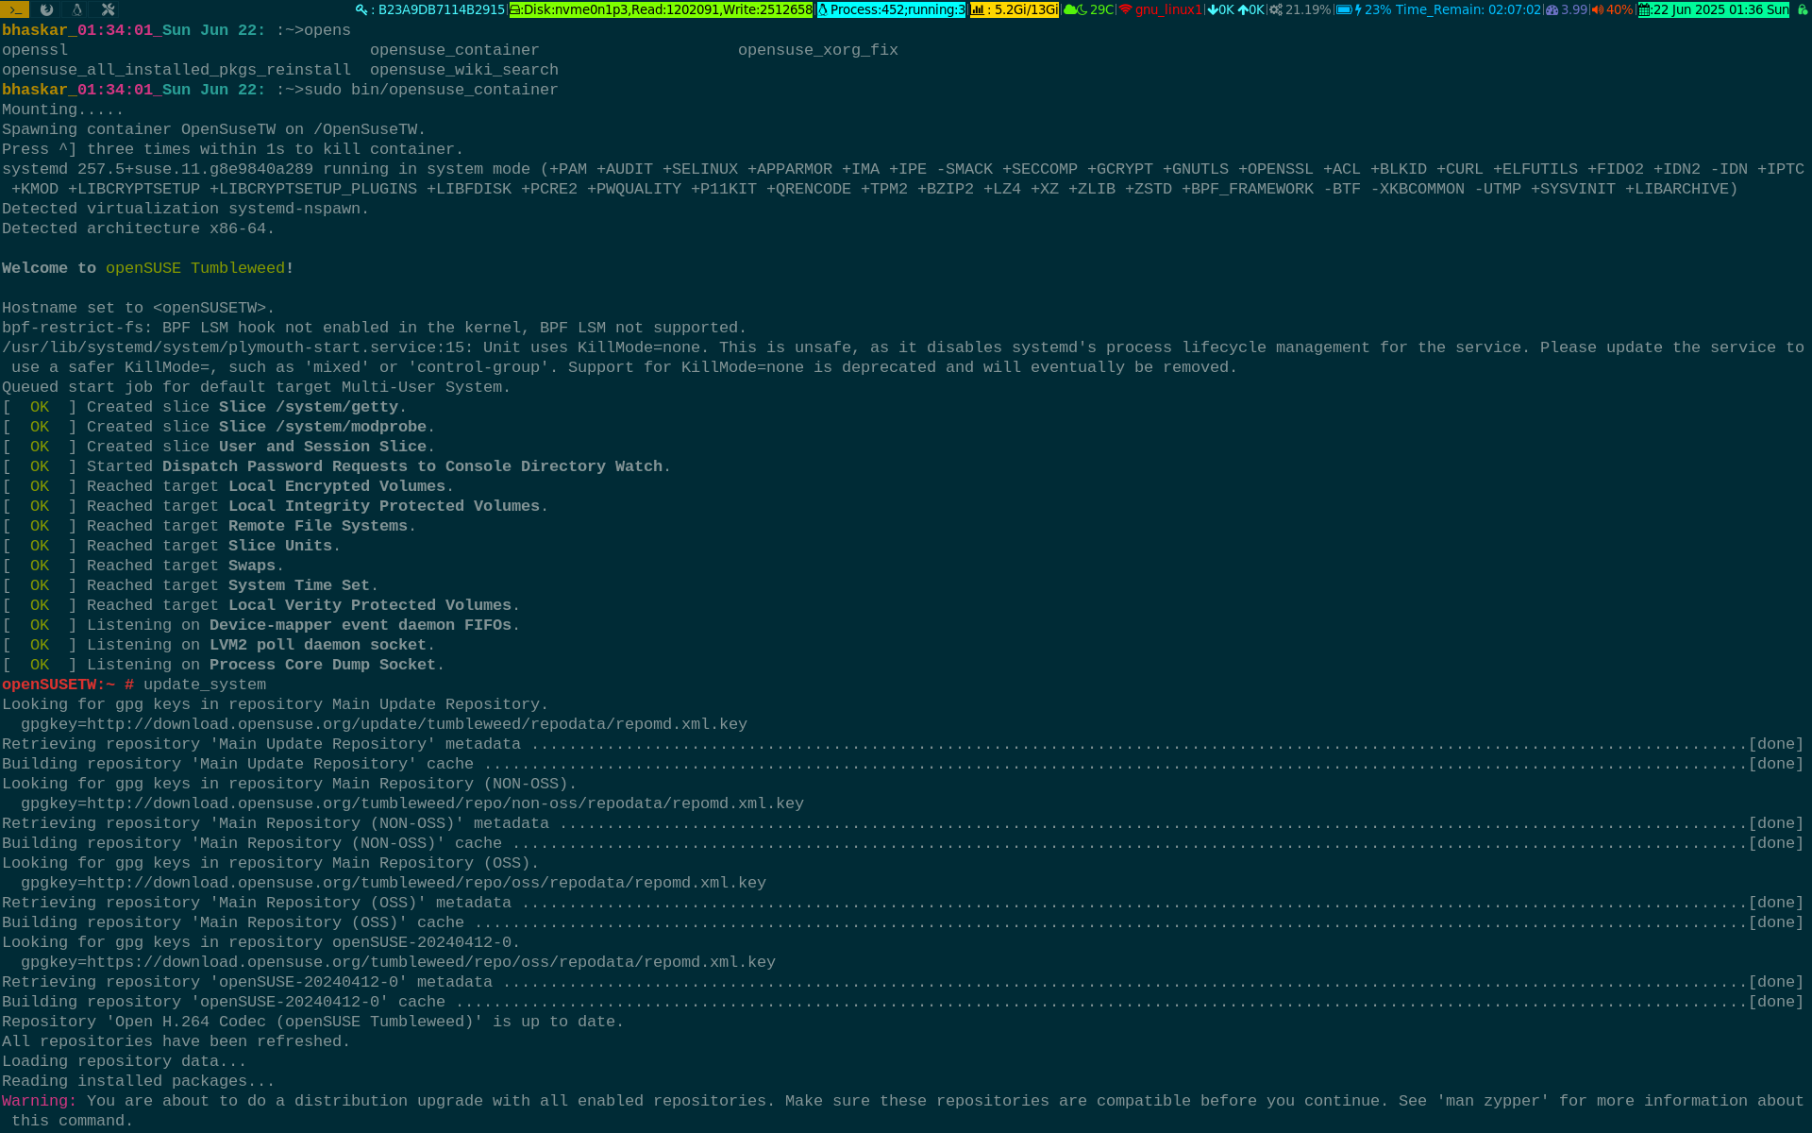Select the terminal workspace icon
Screen dimensions: 1812x1133
tap(15, 9)
